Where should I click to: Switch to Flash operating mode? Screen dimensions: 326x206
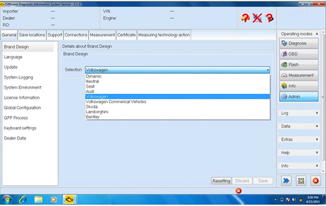[x=299, y=65]
